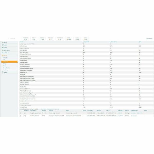Sort attack summary by Attack column
154x154 pixels.
(22, 42)
